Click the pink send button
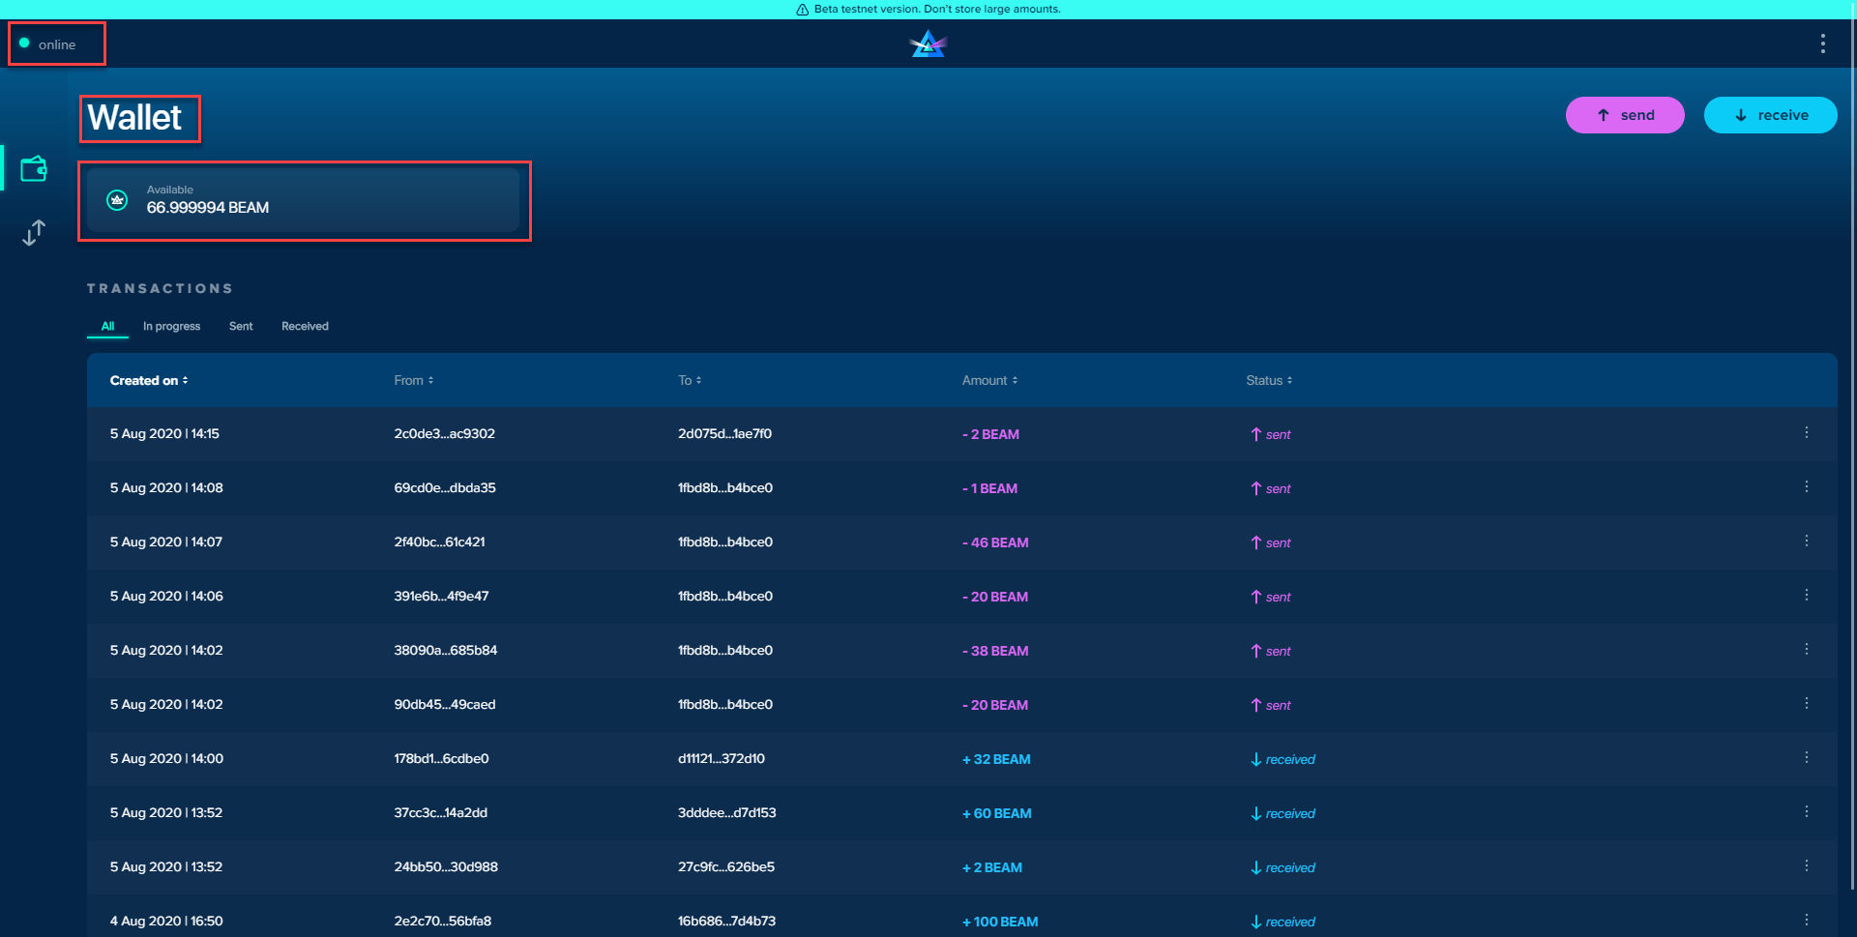 [1625, 115]
